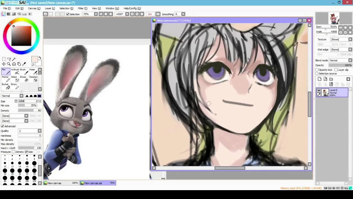Click the canvas horizontal scrollbar thumb
353x199 pixels.
tap(230, 168)
